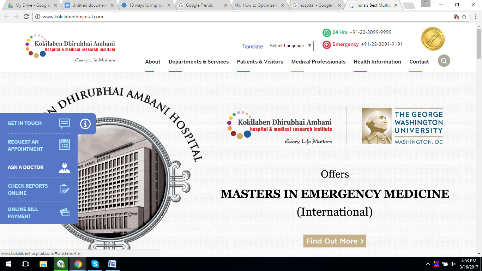Open File Explorer from the taskbar
Screen dimensions: 482x271
(43, 264)
